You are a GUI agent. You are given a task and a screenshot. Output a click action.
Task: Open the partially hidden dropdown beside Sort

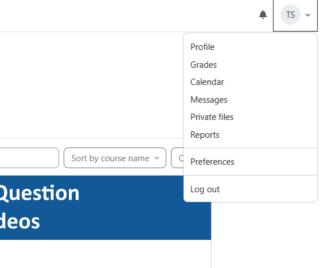(x=177, y=158)
